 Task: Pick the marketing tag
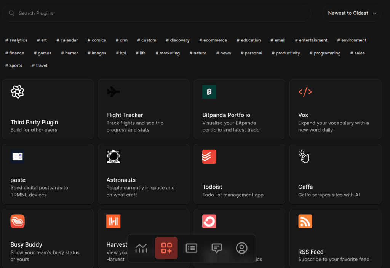click(168, 53)
